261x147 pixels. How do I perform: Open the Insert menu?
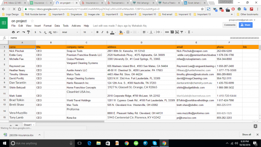click(38, 26)
